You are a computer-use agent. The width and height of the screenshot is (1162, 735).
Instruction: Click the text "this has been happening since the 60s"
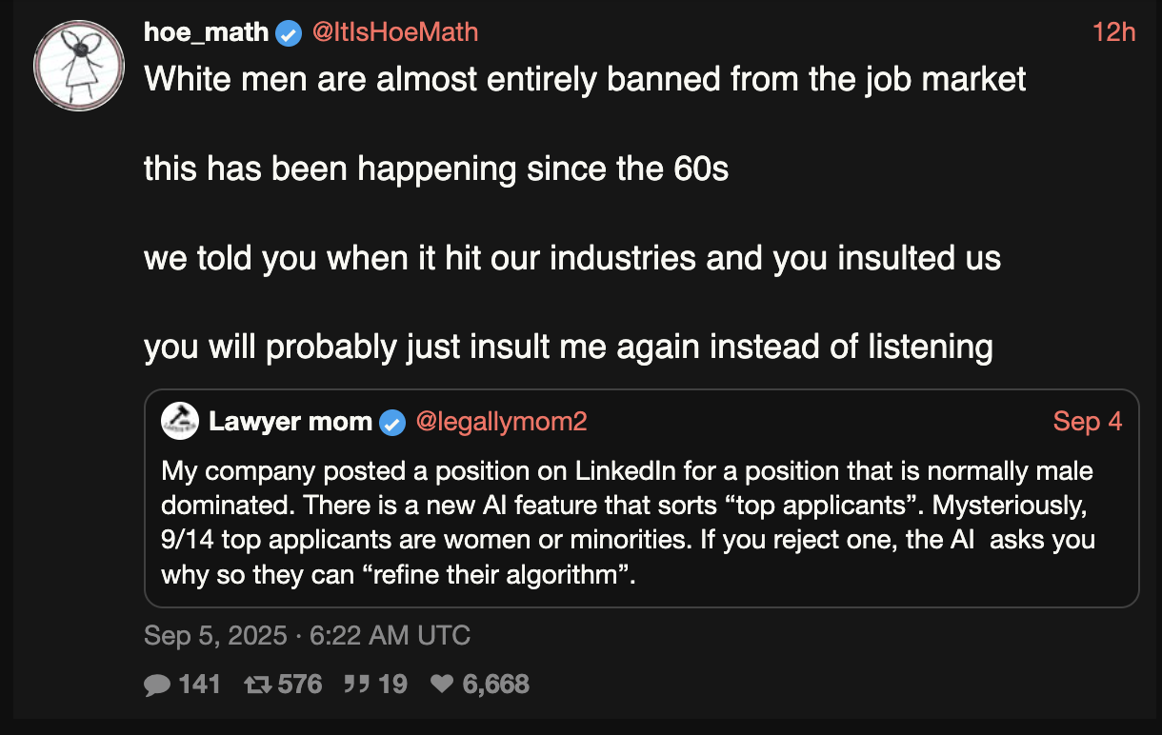click(435, 169)
